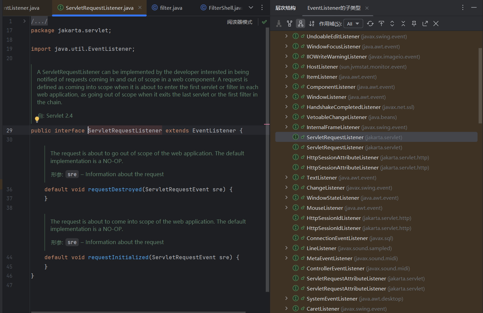Pin the hierarchy tab
Image resolution: width=483 pixels, height=313 pixels.
pyautogui.click(x=414, y=24)
